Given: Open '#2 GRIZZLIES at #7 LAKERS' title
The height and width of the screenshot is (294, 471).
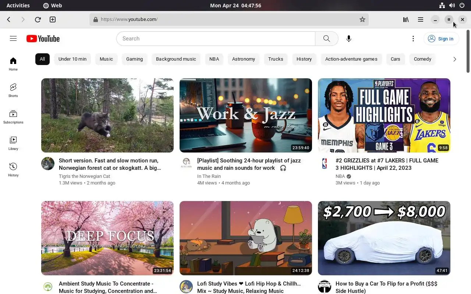Looking at the screenshot, I should 387,164.
